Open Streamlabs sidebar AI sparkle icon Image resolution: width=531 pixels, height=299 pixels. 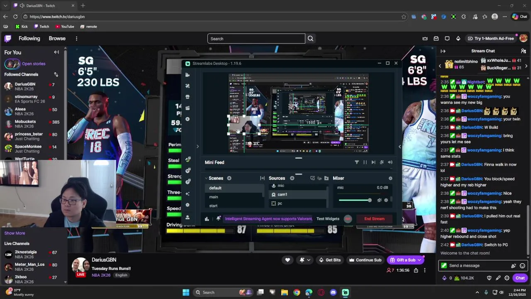point(188,194)
